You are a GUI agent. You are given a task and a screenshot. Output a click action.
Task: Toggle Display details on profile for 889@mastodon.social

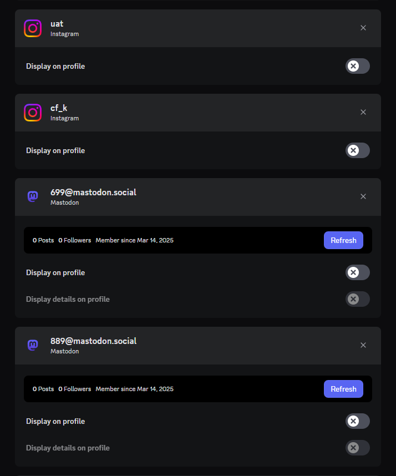(358, 448)
